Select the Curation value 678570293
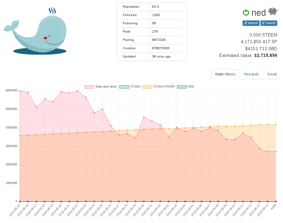283x223 pixels. coord(161,48)
